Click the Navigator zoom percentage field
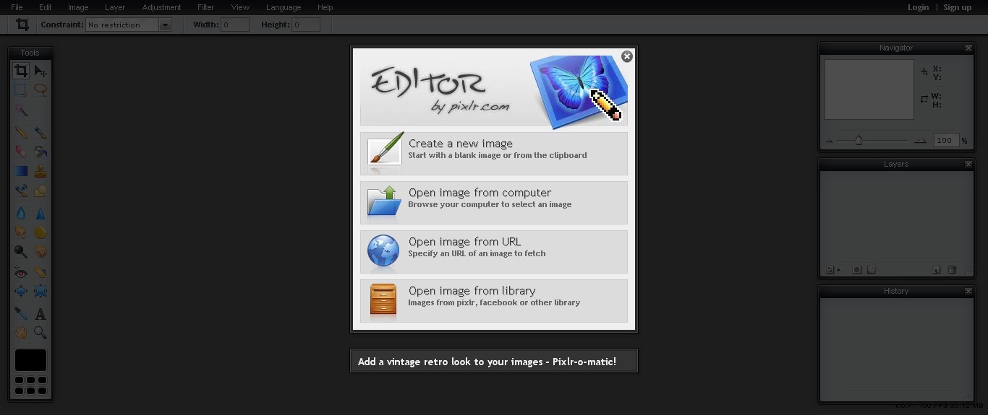This screenshot has width=988, height=415. tap(946, 141)
